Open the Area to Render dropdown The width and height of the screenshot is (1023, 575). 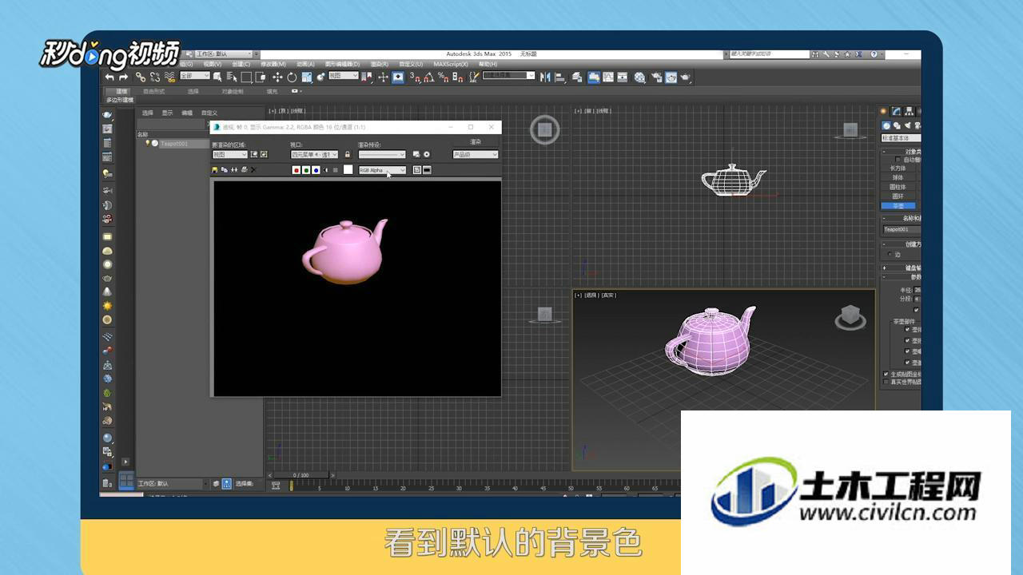tap(229, 154)
